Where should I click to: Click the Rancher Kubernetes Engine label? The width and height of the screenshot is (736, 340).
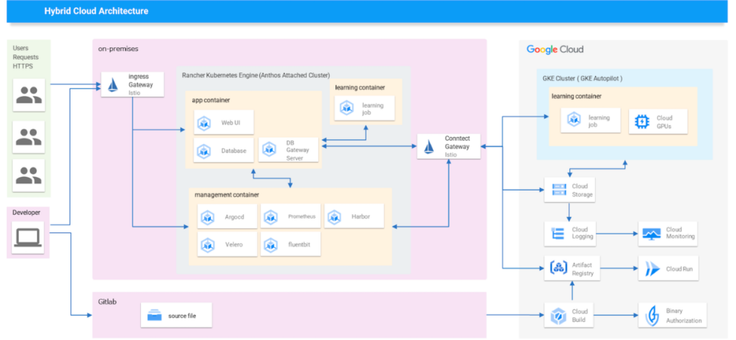tap(256, 75)
